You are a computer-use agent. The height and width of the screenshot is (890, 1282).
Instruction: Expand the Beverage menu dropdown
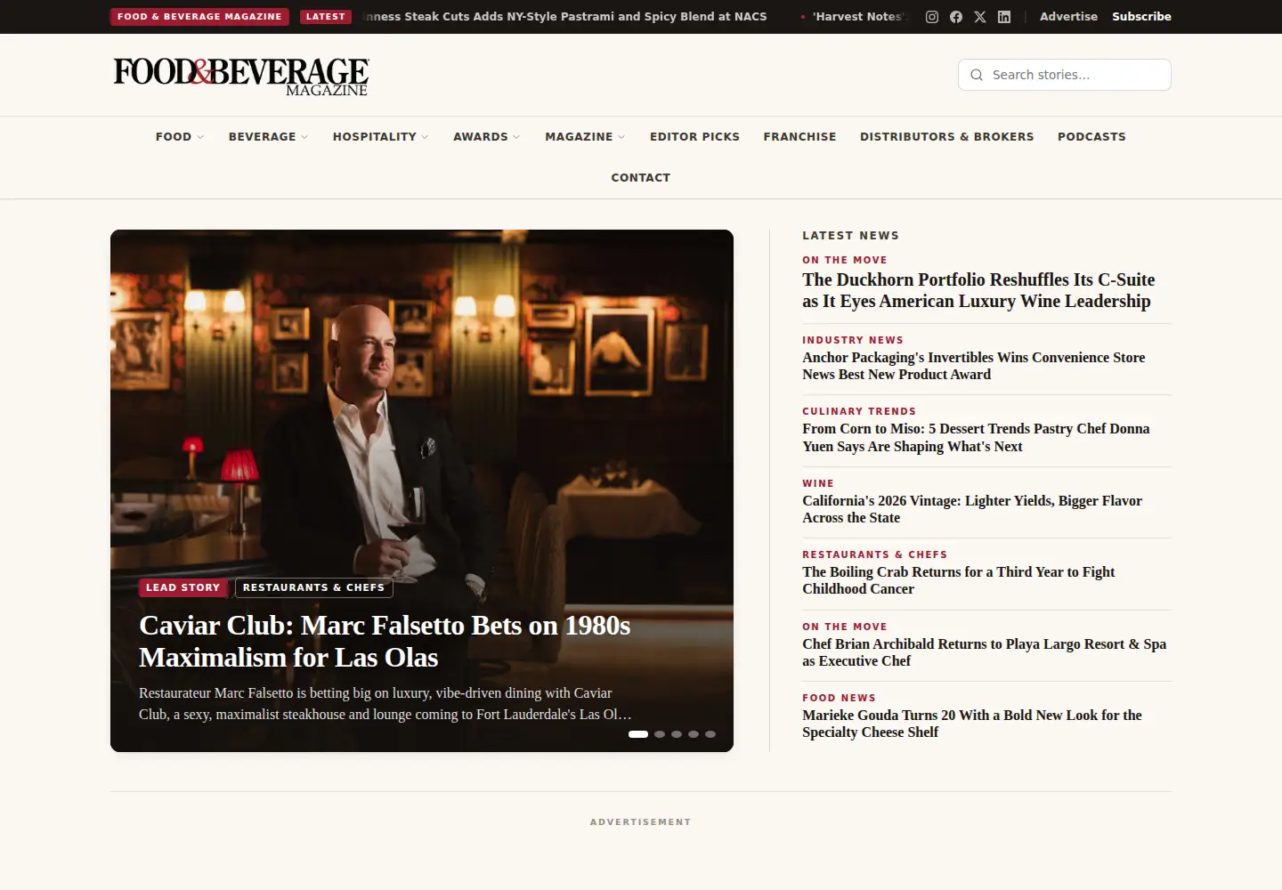point(269,136)
